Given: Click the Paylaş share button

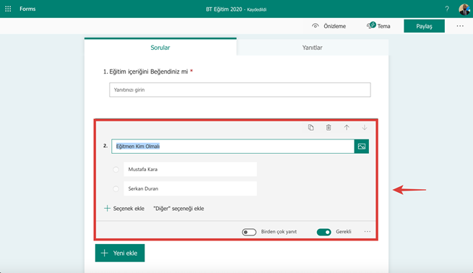Looking at the screenshot, I should (x=424, y=26).
